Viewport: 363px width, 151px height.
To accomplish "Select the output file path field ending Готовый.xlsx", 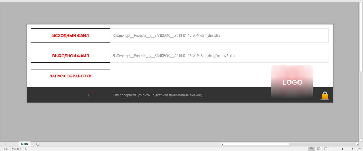I will 219,56.
